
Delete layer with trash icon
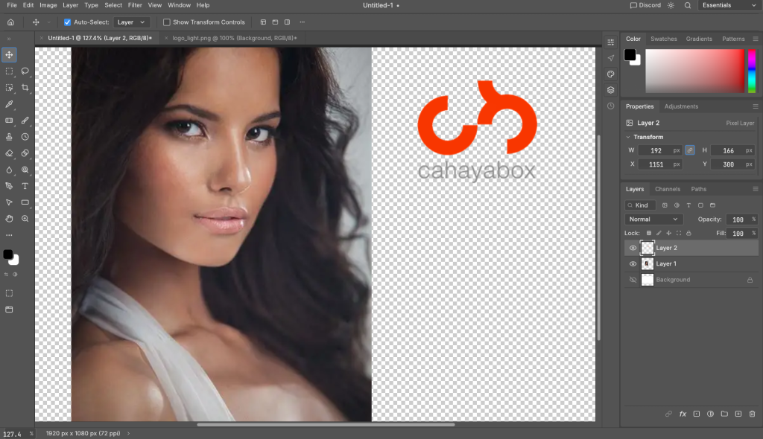pyautogui.click(x=753, y=414)
